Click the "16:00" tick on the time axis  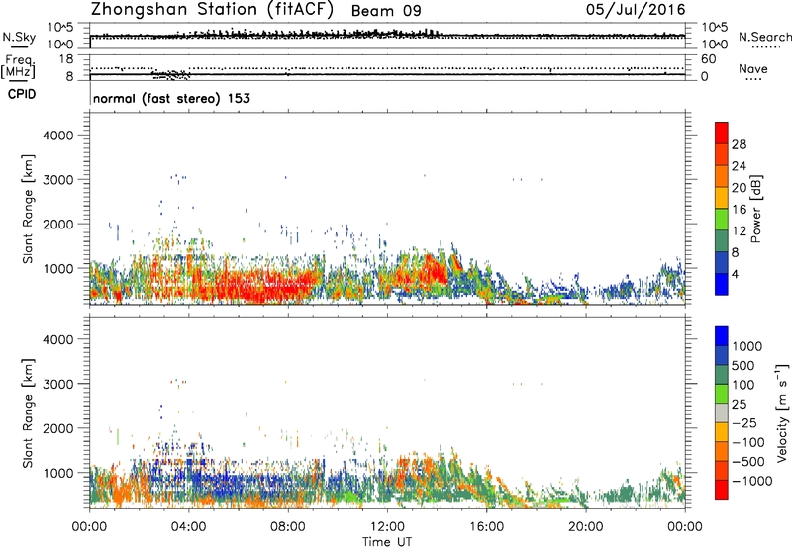[x=486, y=527]
